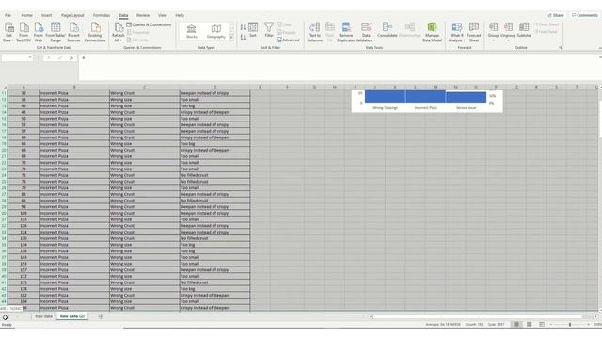The image size is (602, 339).
Task: Toggle the Filter funnel
Action: [269, 30]
